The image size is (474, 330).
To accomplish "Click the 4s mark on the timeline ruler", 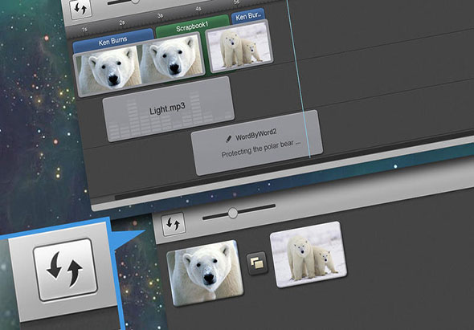I will click(x=198, y=9).
